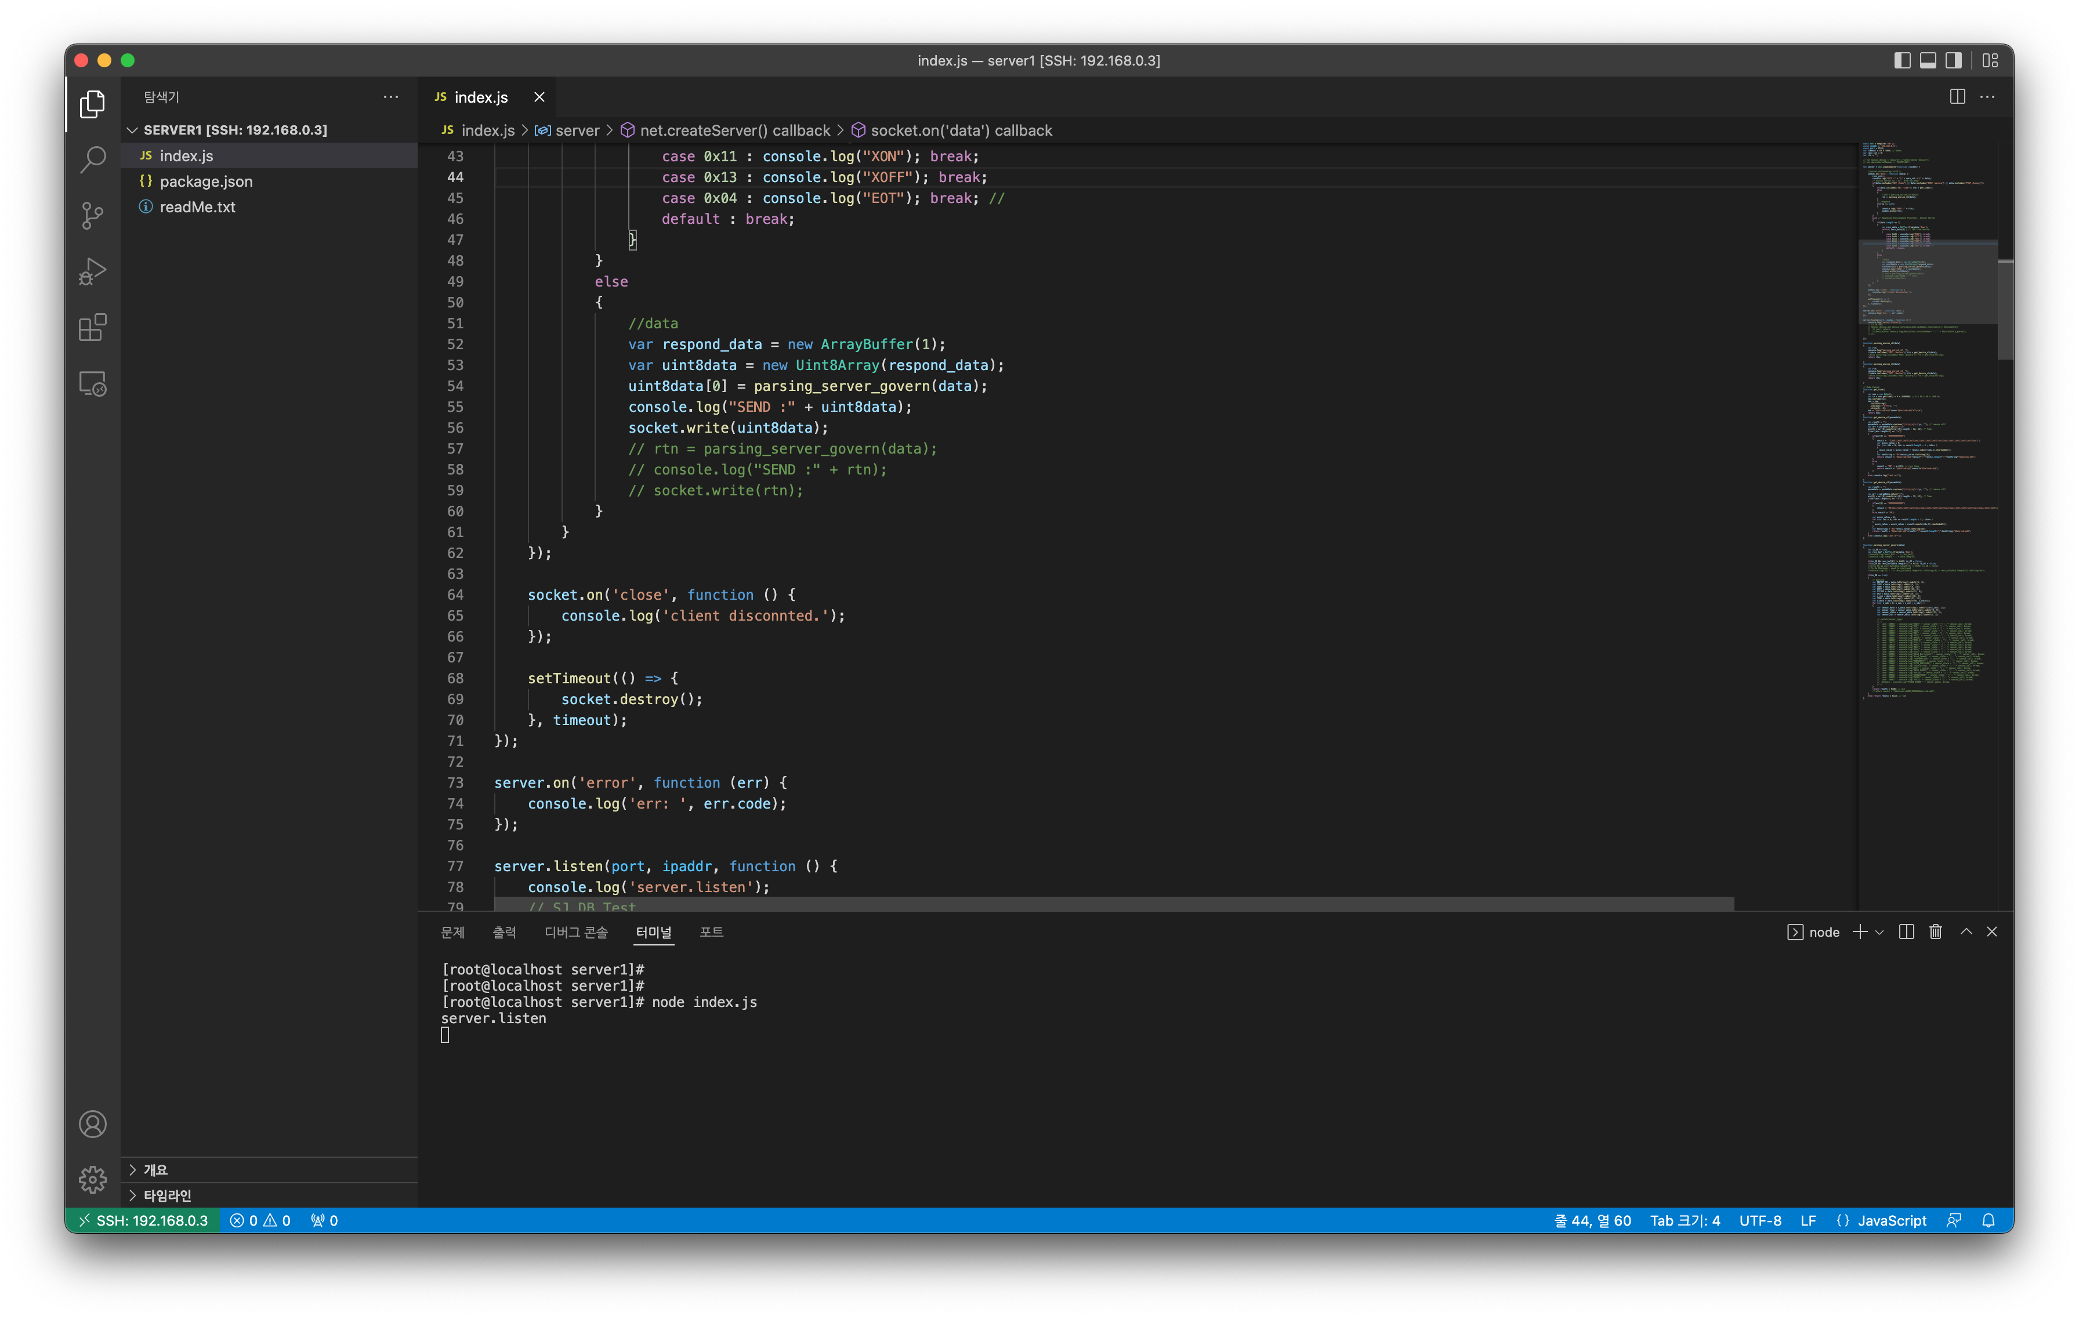Click the SSH: 192.168.0.3 remote indicator
Screen dimensions: 2079x1319
[143, 1220]
